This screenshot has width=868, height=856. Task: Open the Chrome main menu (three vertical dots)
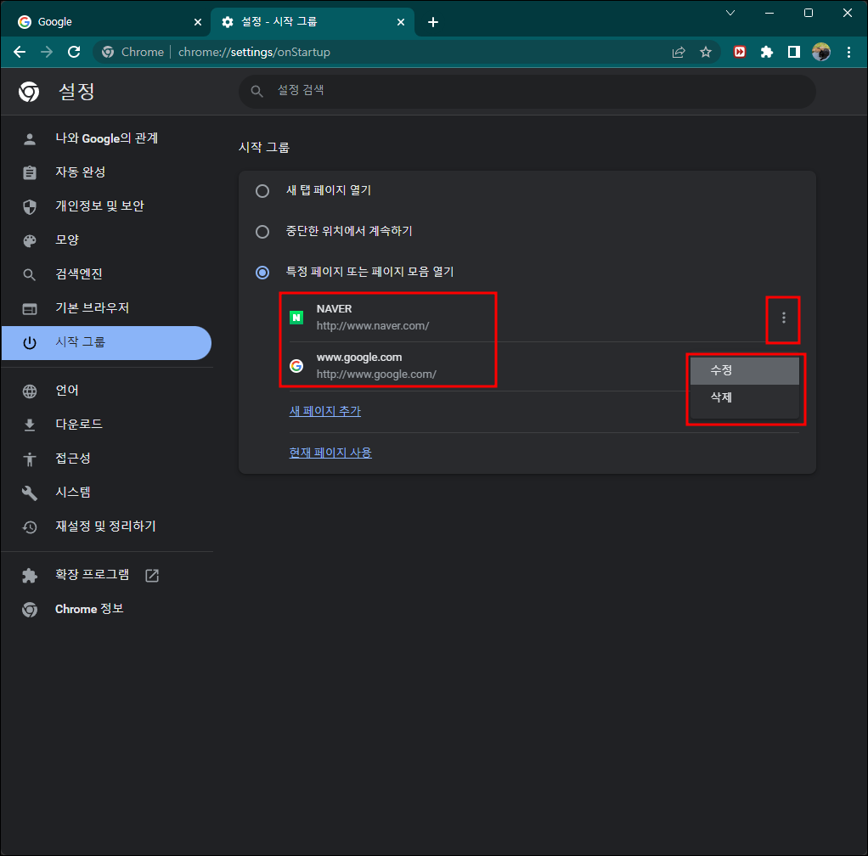click(848, 52)
